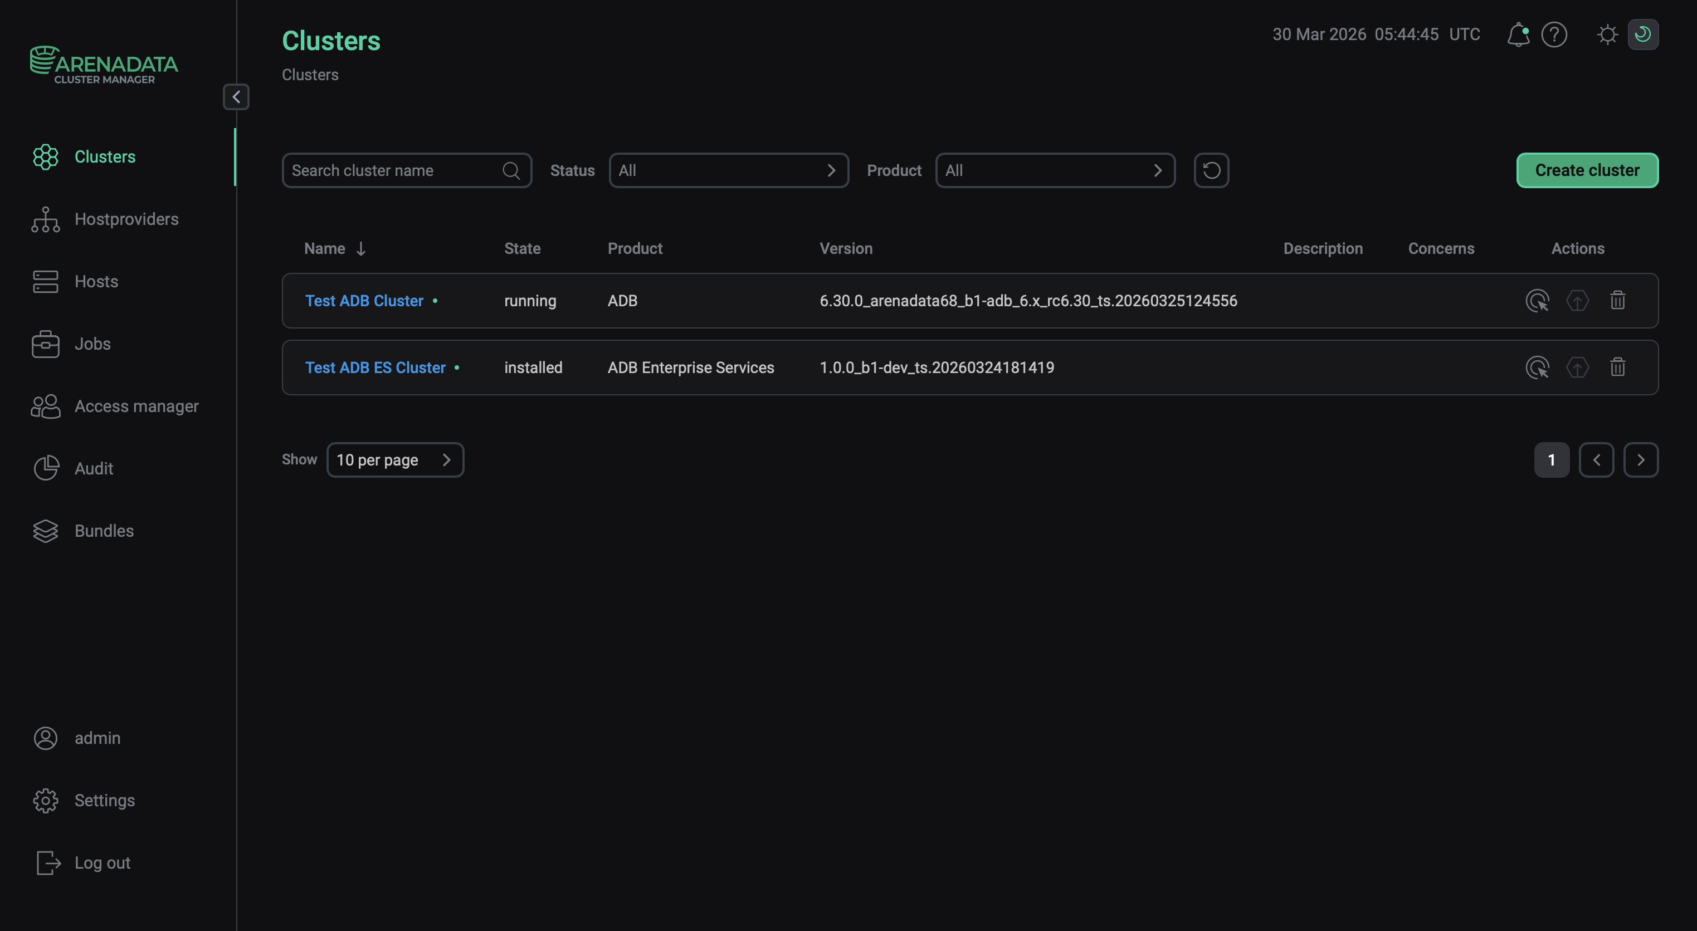Click the Search cluster name field
The image size is (1697, 931).
395,170
